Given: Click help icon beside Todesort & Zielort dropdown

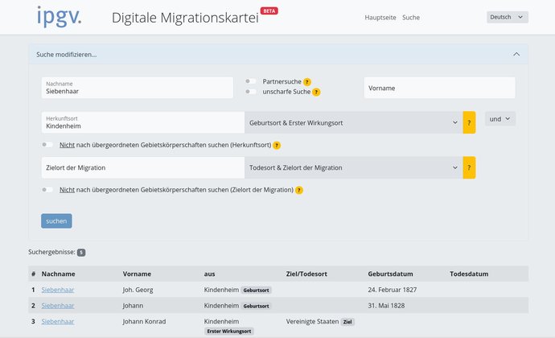Looking at the screenshot, I should click(469, 167).
